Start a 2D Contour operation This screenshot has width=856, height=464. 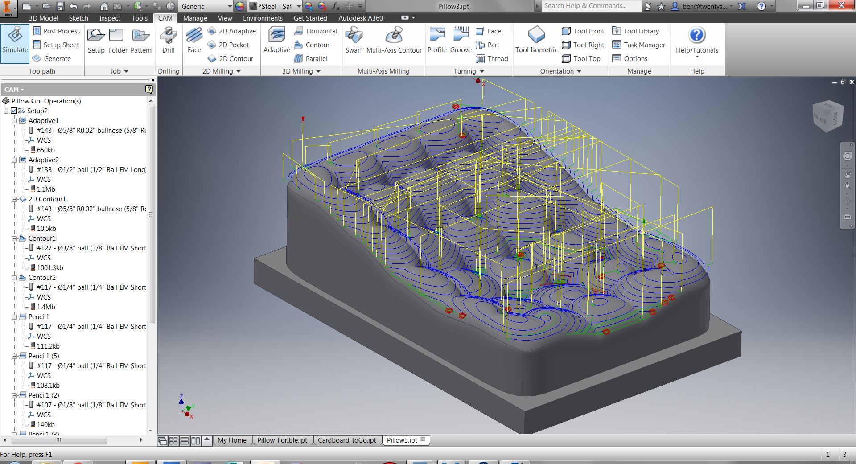click(230, 59)
